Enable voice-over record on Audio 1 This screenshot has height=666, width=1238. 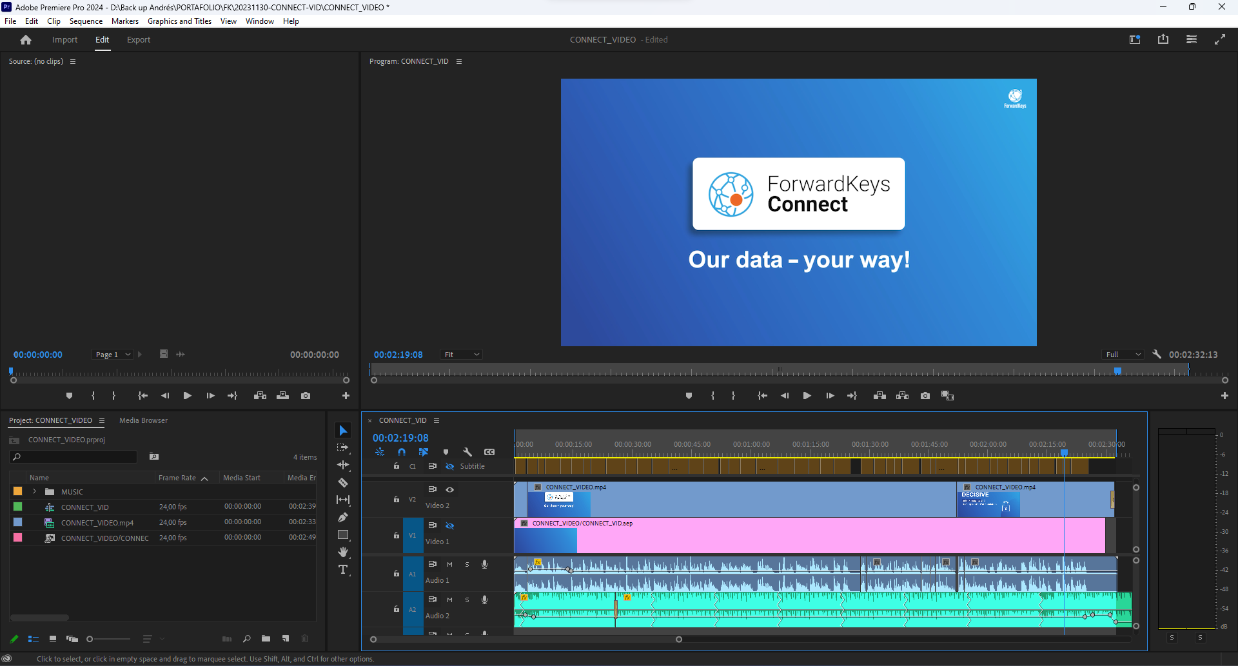[485, 564]
